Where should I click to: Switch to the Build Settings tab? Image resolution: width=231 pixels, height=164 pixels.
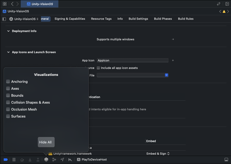pyautogui.click(x=138, y=19)
